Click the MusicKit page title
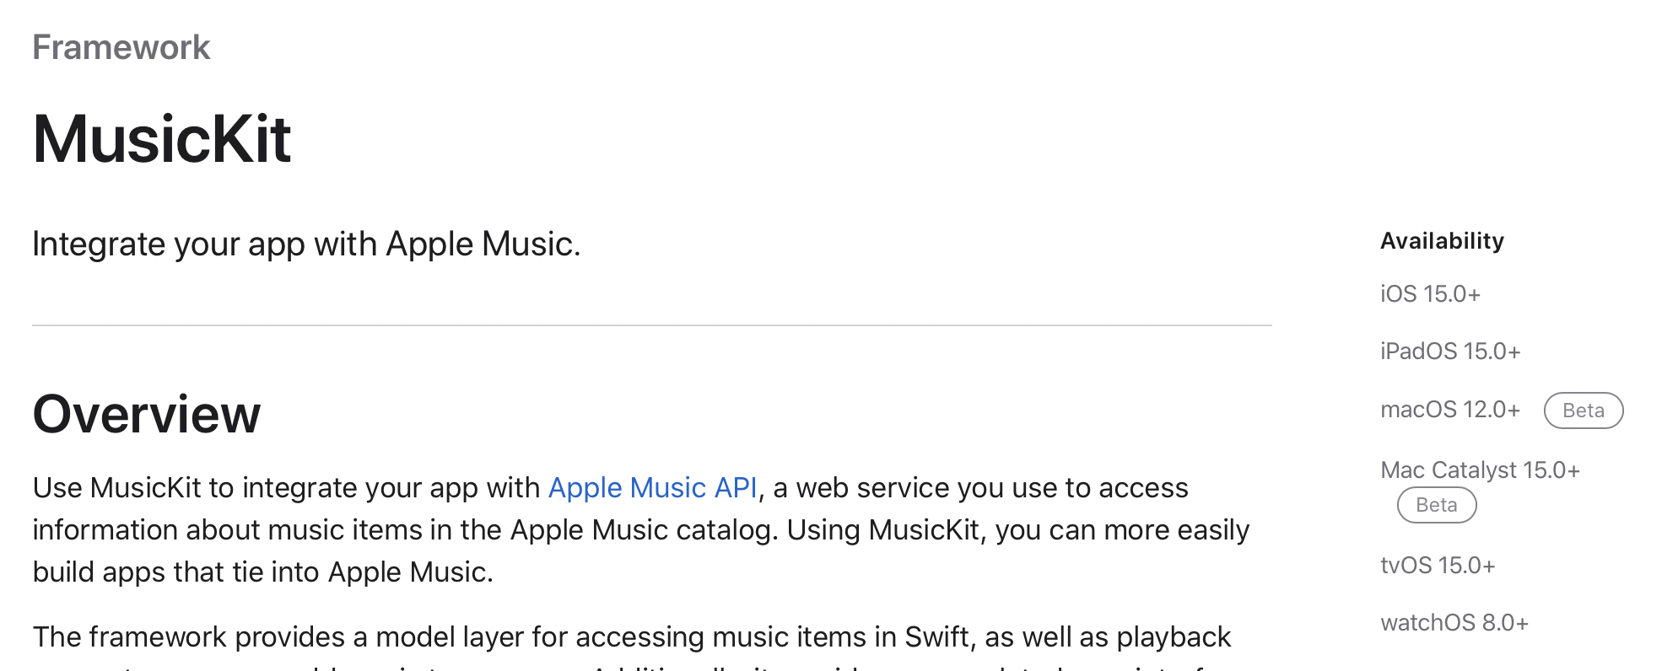Screen dimensions: 1662x671 pyautogui.click(x=162, y=139)
